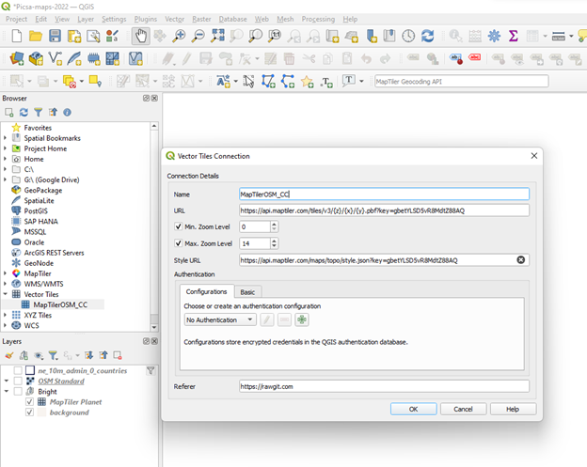This screenshot has height=467, width=587.
Task: Click the Filter Browser funnel icon
Action: (x=39, y=112)
